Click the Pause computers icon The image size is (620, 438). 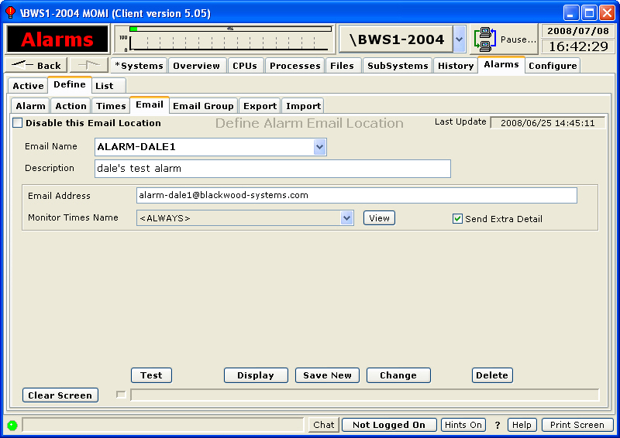click(486, 39)
